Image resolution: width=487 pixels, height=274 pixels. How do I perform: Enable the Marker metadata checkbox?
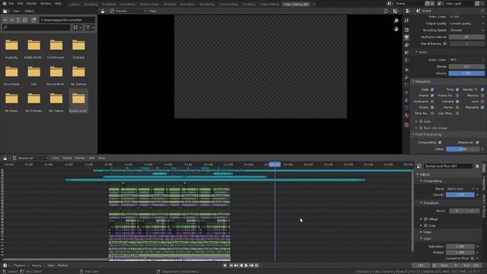pyautogui.click(x=457, y=107)
